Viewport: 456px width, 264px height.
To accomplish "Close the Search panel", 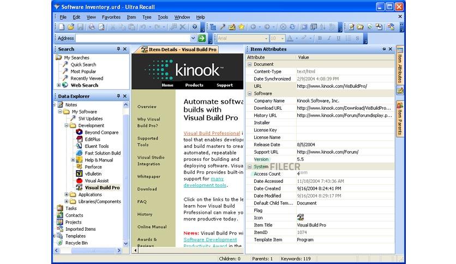I will point(125,49).
